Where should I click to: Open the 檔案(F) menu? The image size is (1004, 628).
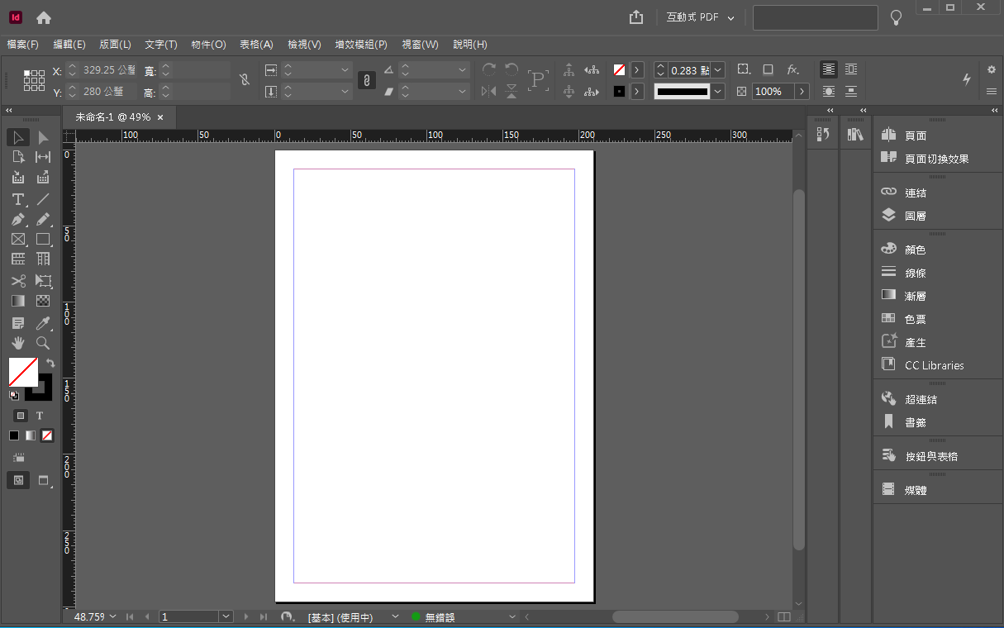(23, 45)
